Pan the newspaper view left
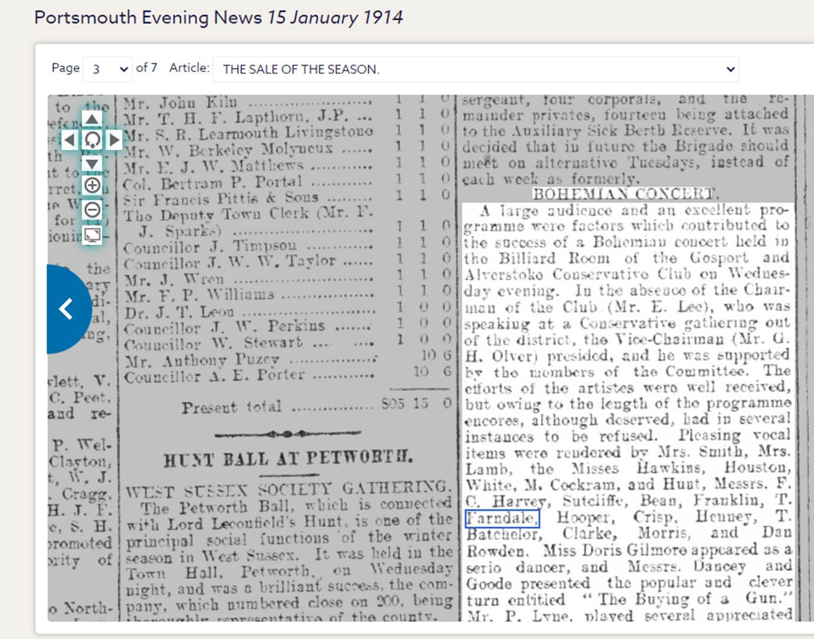 pyautogui.click(x=70, y=140)
